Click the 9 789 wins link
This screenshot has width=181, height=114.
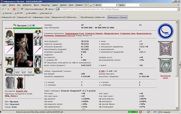[102, 71]
